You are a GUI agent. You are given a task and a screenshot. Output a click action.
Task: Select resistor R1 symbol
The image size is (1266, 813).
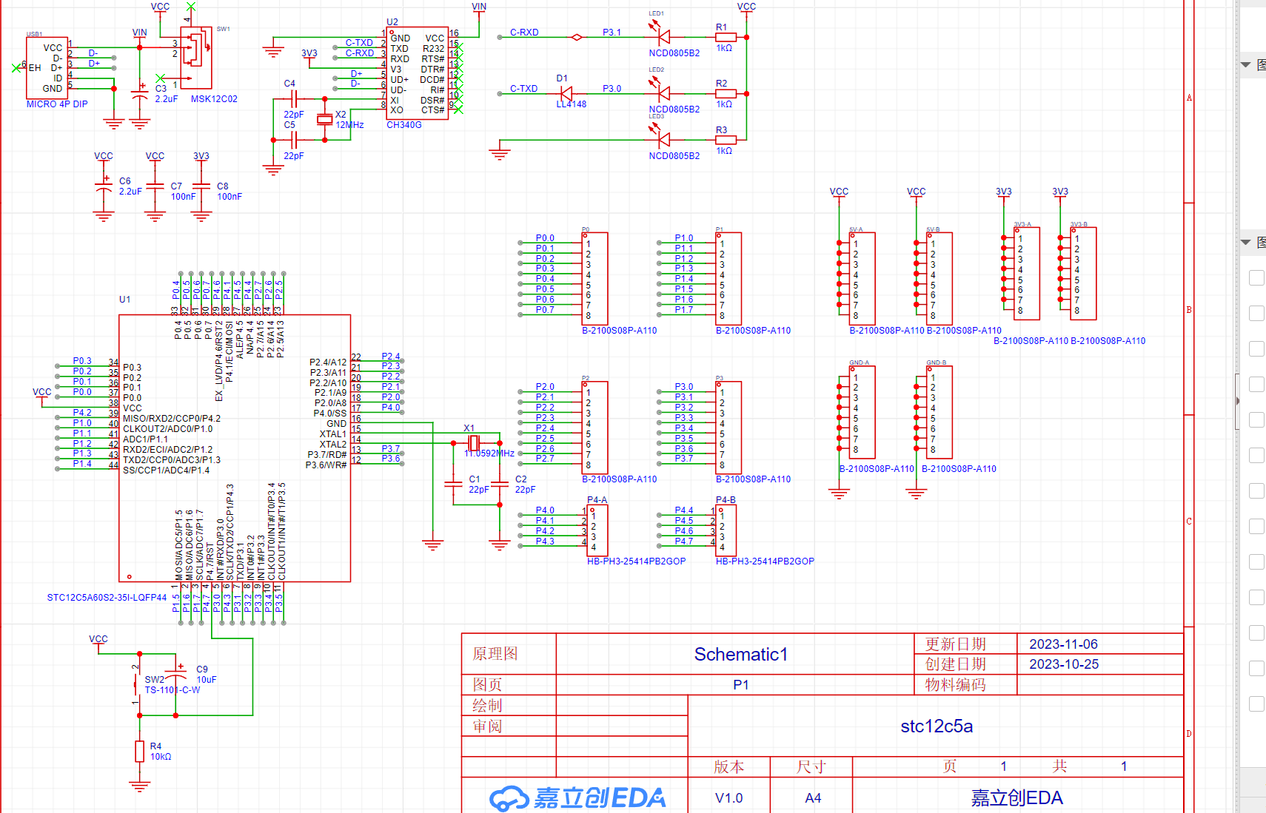point(726,37)
